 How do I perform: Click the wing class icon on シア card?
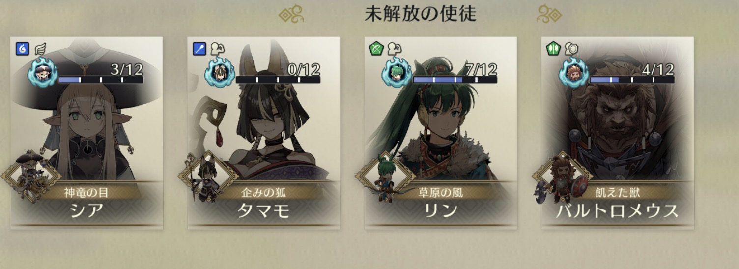pos(39,48)
